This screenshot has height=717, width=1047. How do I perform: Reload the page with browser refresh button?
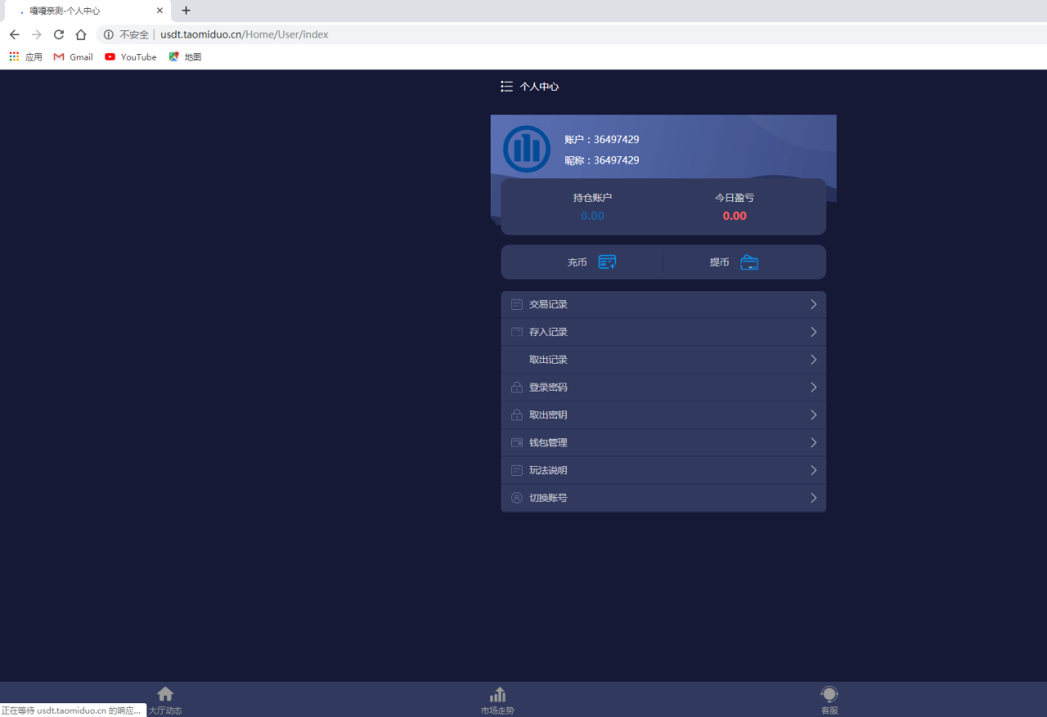tap(59, 34)
